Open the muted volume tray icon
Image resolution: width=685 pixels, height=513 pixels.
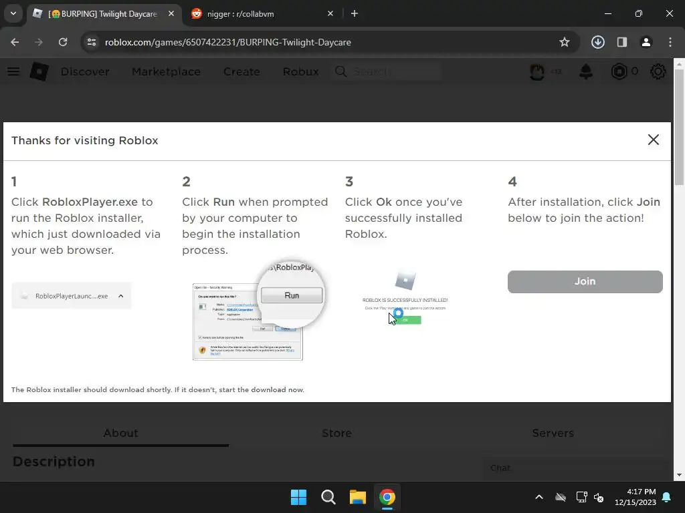click(x=599, y=497)
